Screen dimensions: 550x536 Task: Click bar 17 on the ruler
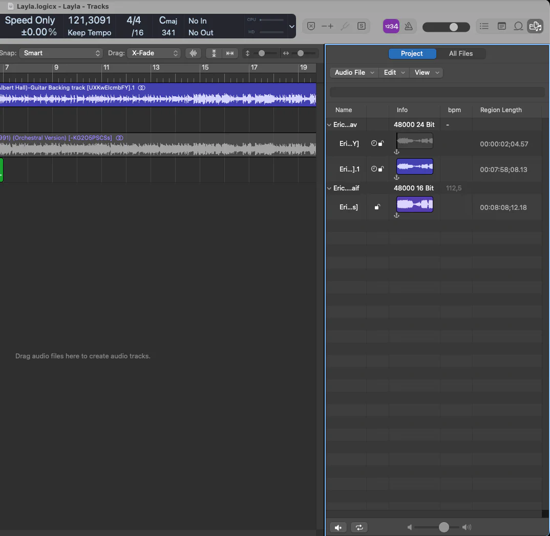coord(254,67)
